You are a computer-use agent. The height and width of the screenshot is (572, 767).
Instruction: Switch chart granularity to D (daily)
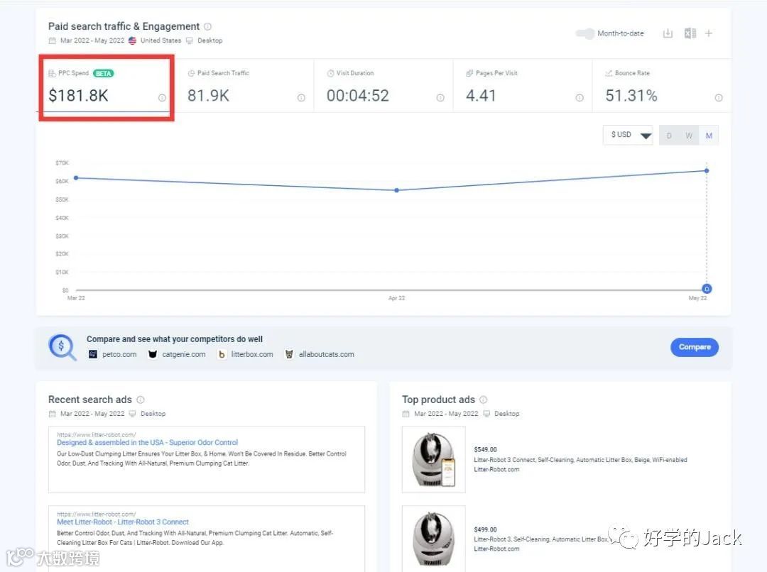click(x=669, y=136)
